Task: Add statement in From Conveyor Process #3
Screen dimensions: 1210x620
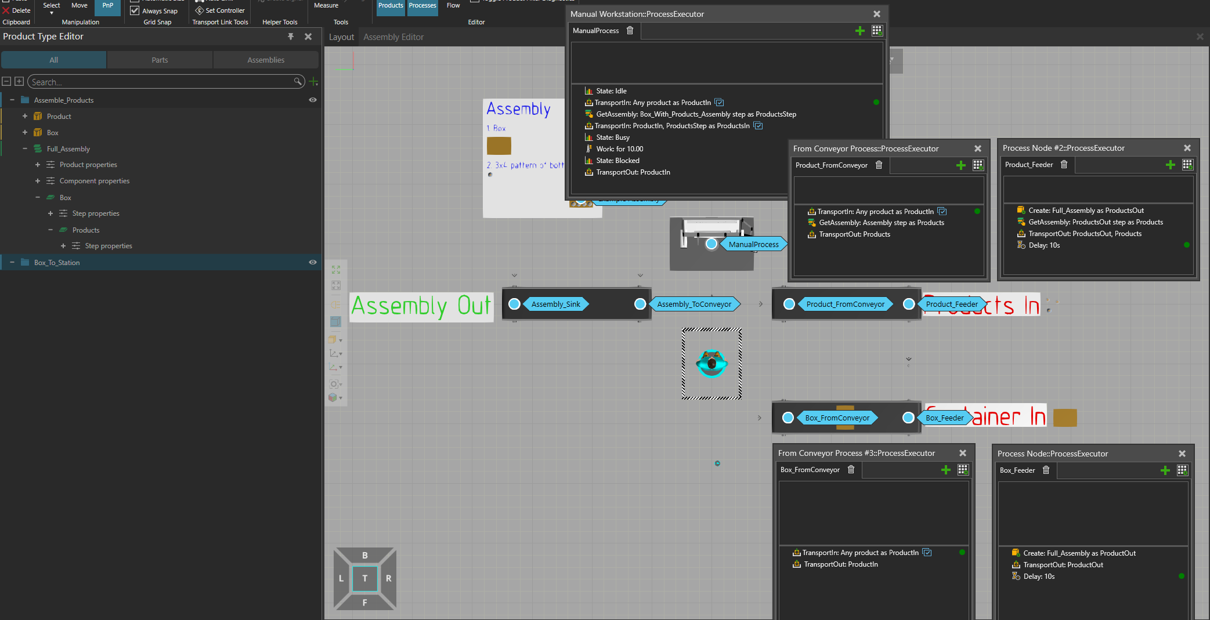Action: point(945,470)
